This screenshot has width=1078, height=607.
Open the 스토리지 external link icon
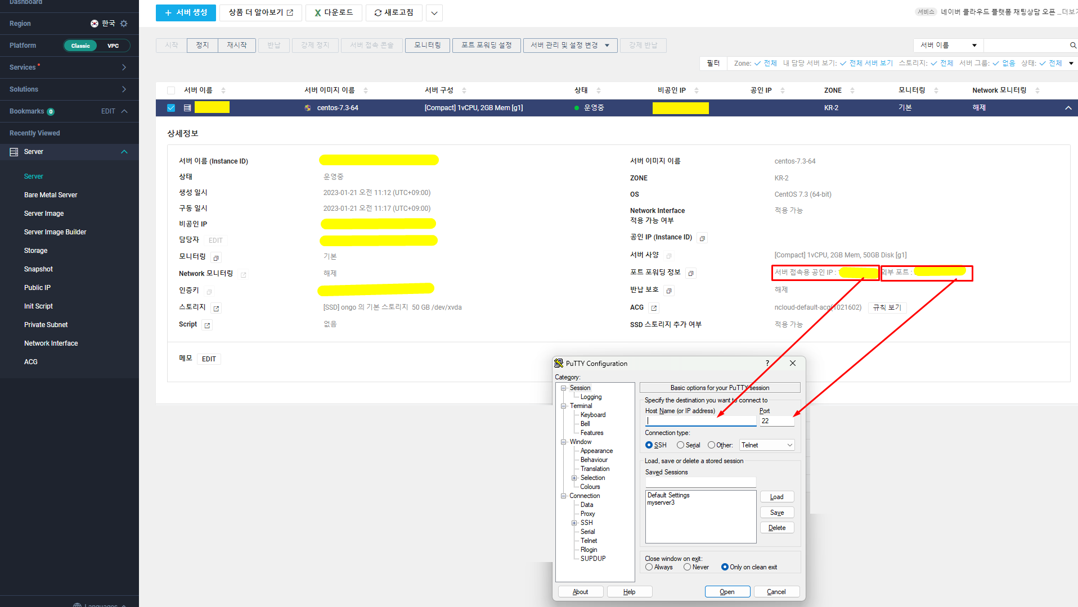pos(216,309)
